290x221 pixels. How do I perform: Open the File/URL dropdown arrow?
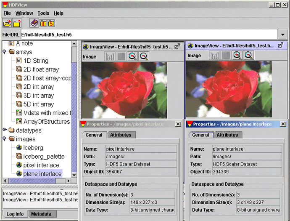point(282,35)
